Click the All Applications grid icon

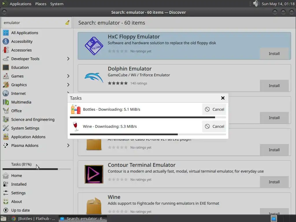click(x=6, y=33)
